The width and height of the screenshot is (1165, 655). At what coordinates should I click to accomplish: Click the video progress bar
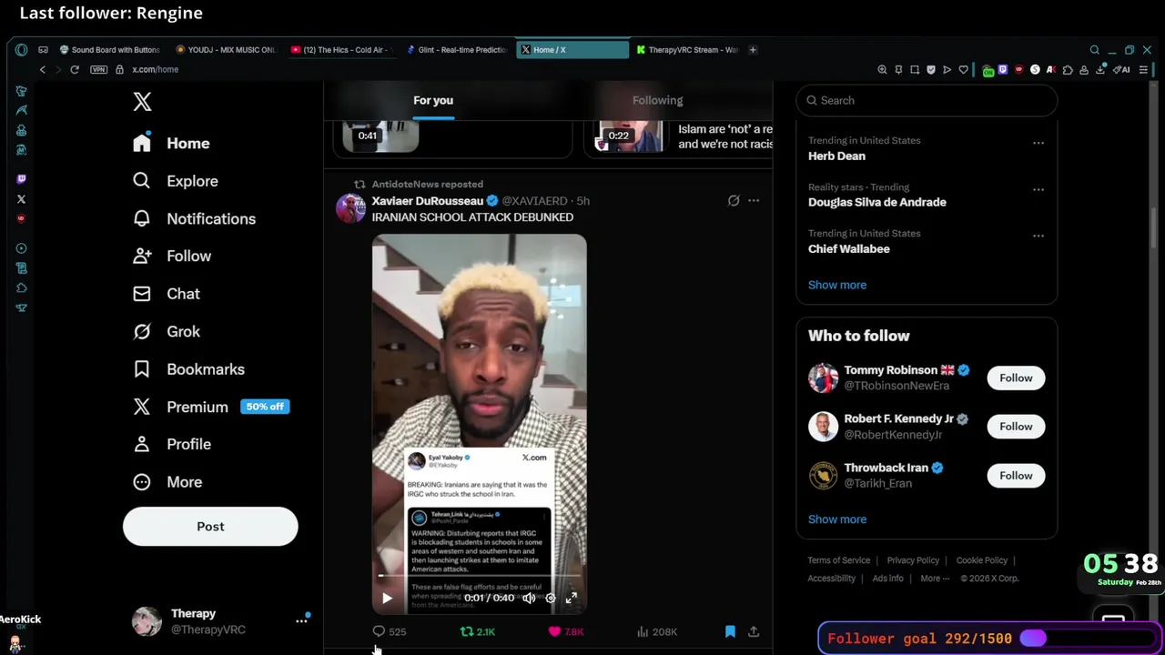point(479,576)
